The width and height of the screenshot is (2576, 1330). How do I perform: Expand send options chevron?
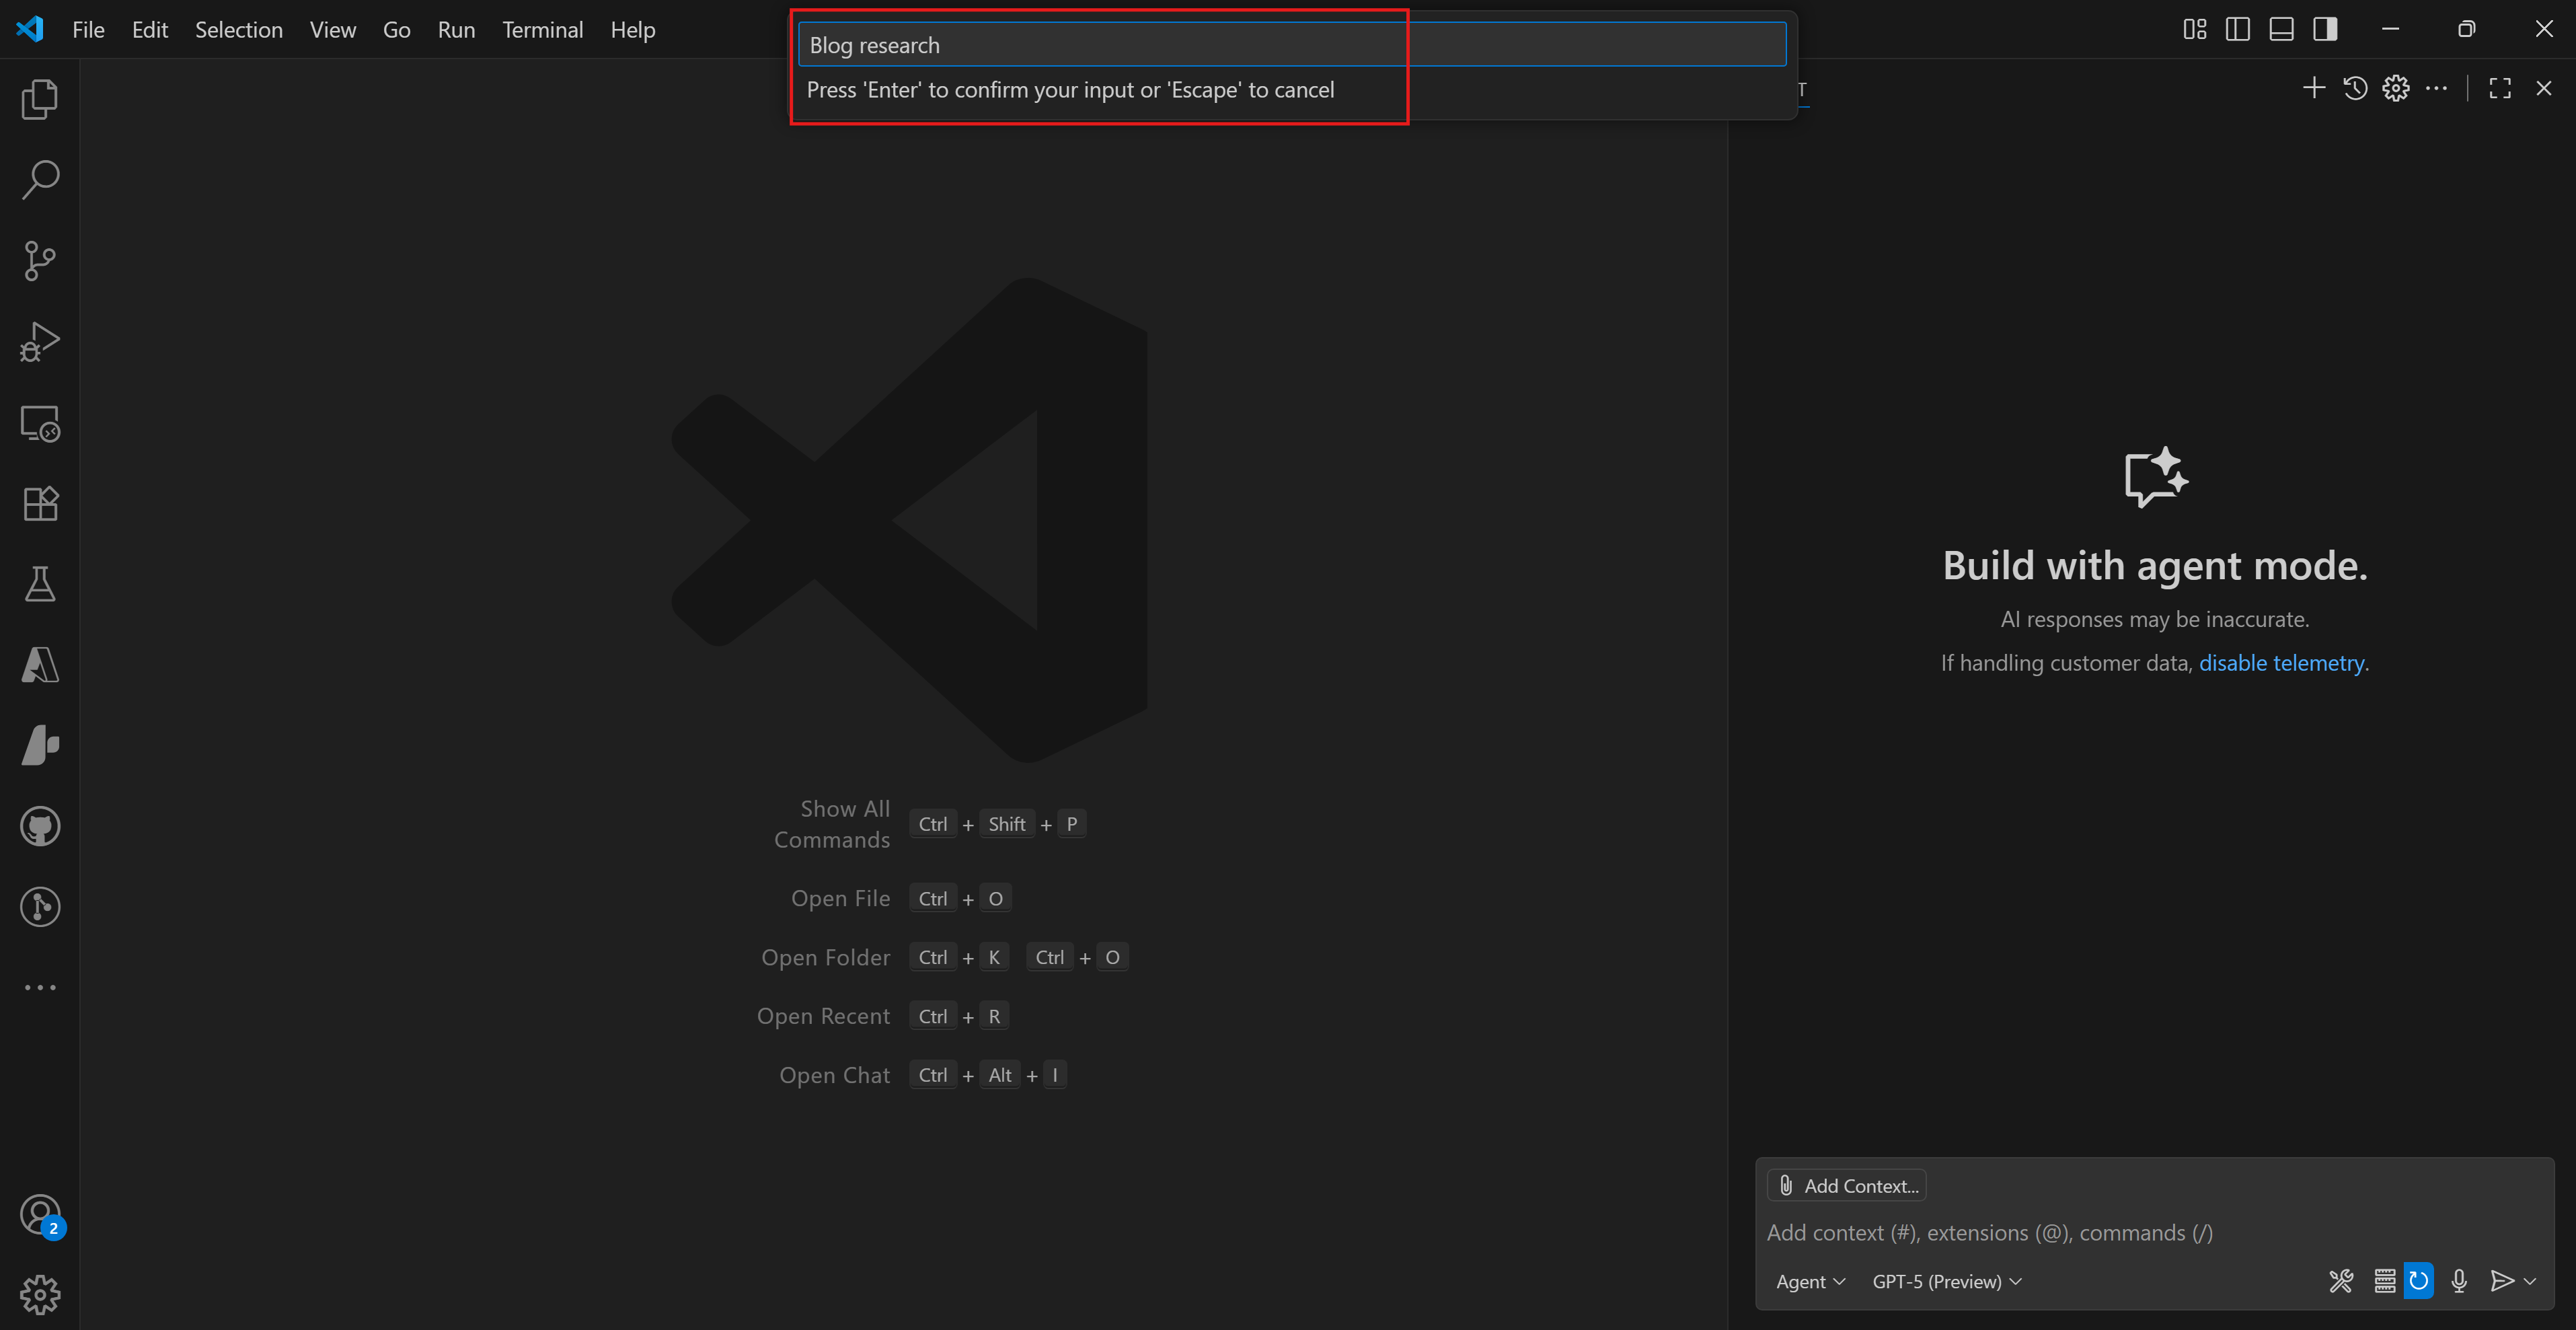[x=2530, y=1281]
